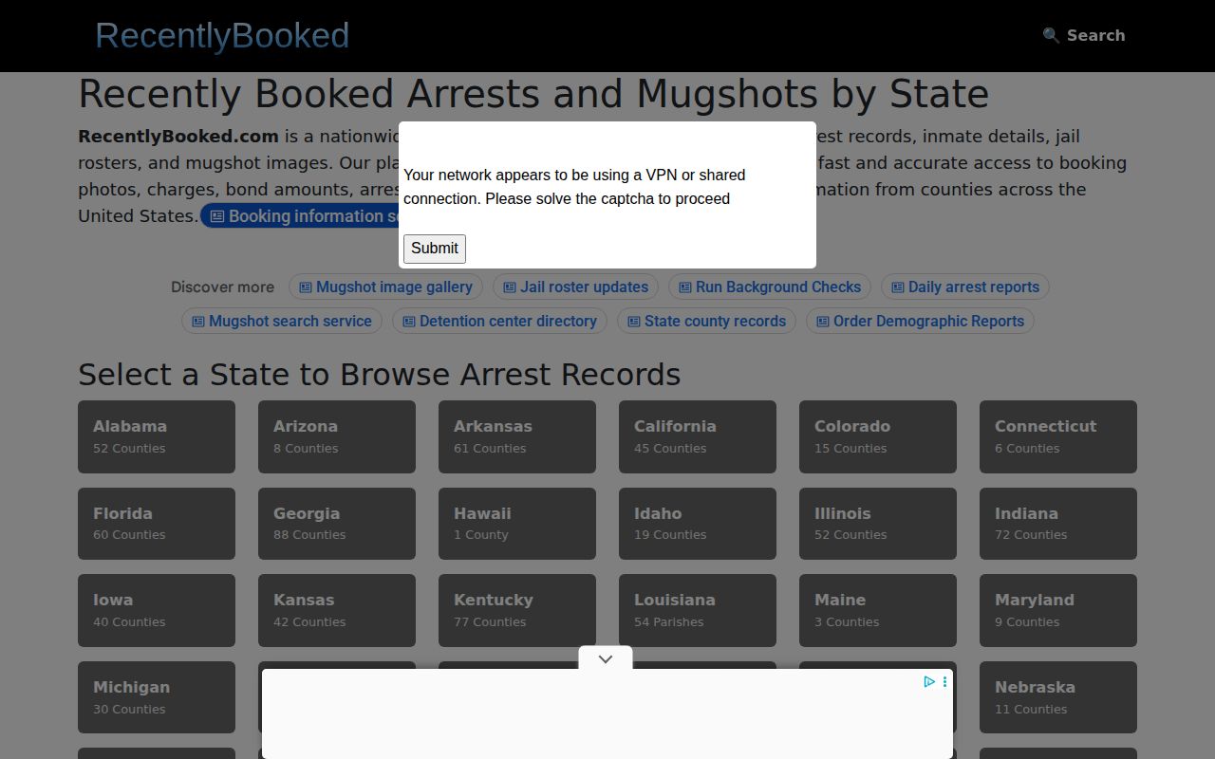Click icon beside Mugshot image gallery
The width and height of the screenshot is (1215, 759).
pos(306,287)
